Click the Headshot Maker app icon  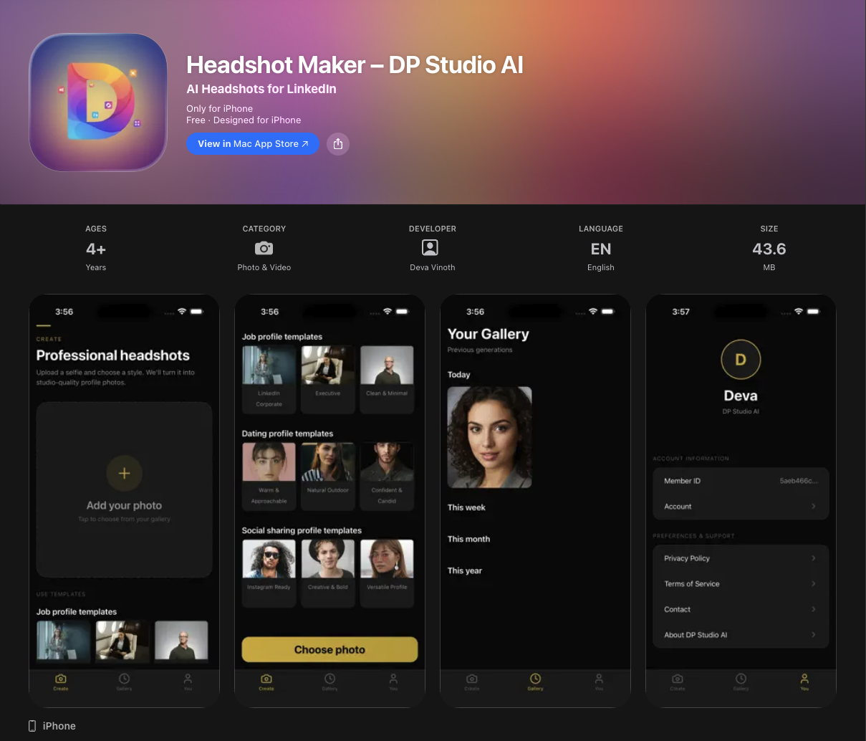pyautogui.click(x=98, y=102)
